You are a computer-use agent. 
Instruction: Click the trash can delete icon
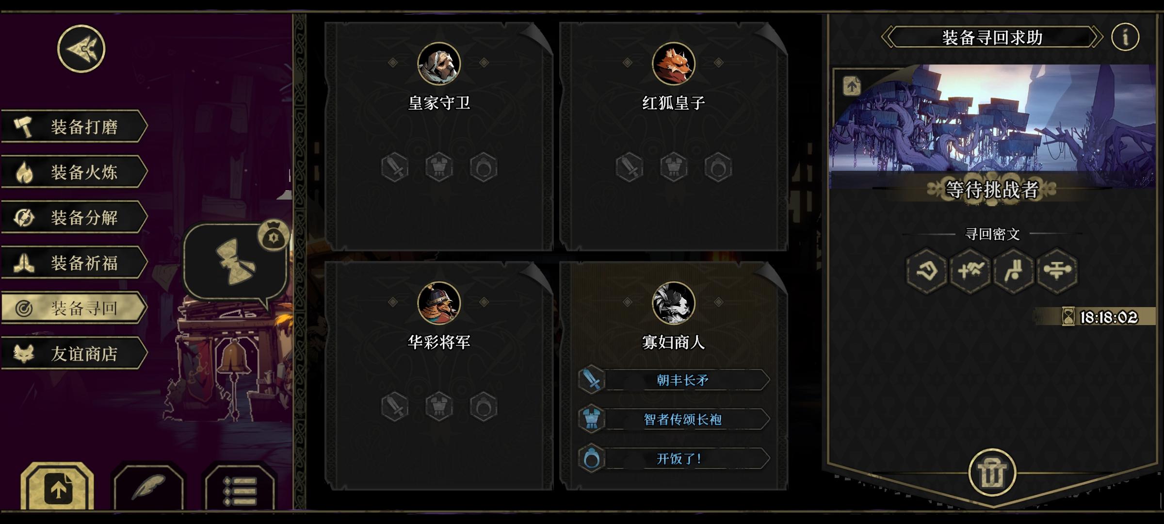[x=992, y=473]
